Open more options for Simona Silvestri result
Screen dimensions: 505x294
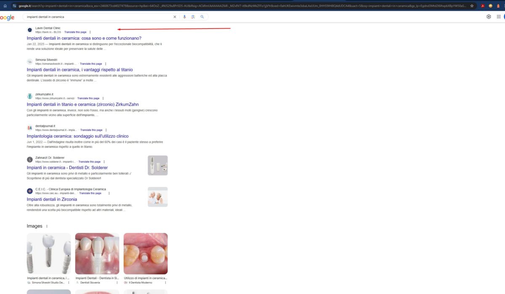(106, 64)
